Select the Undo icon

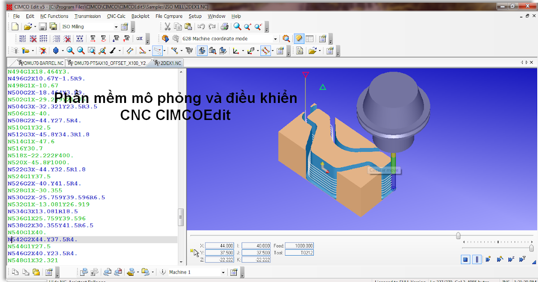click(x=200, y=26)
